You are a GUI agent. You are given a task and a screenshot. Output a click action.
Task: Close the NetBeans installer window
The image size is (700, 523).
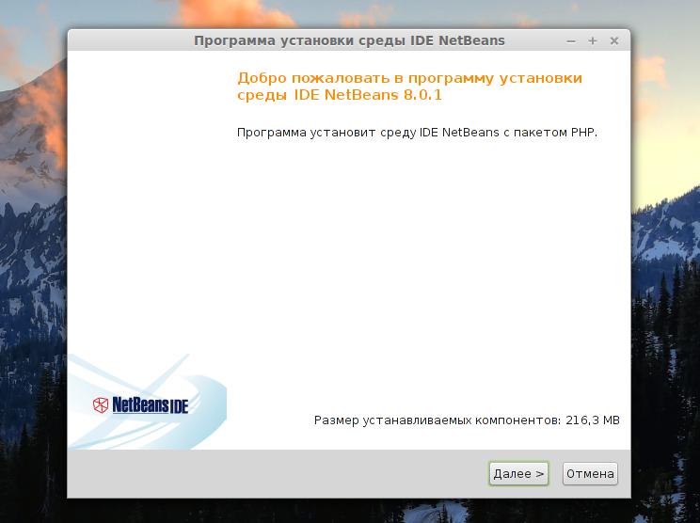pyautogui.click(x=614, y=41)
